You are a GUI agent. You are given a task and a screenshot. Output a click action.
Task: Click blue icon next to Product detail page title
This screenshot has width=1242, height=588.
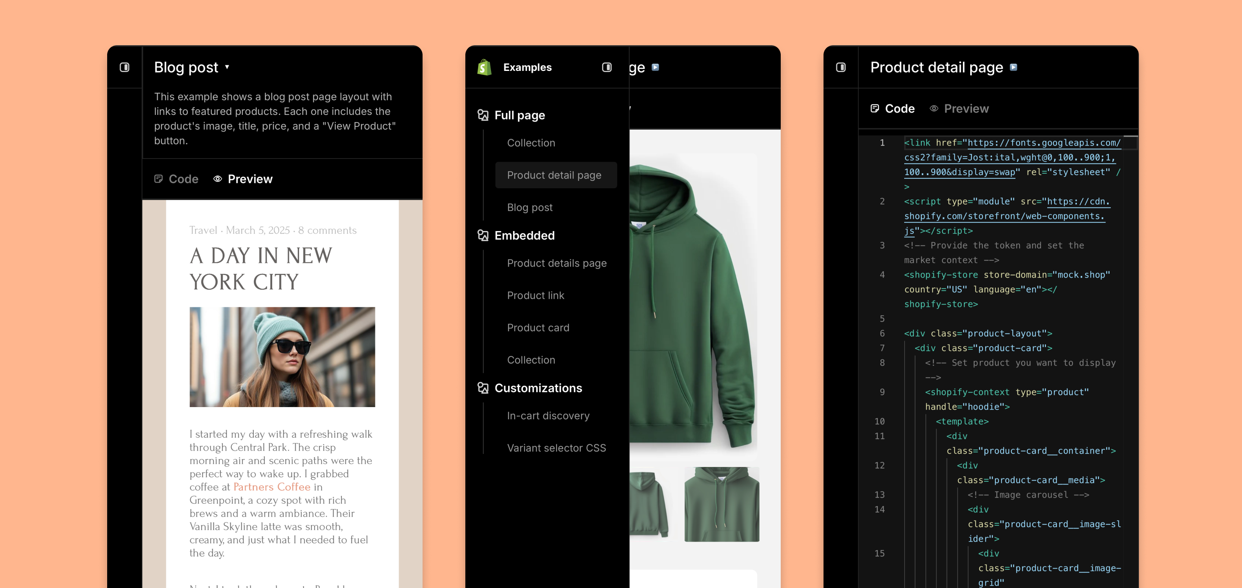(1013, 67)
